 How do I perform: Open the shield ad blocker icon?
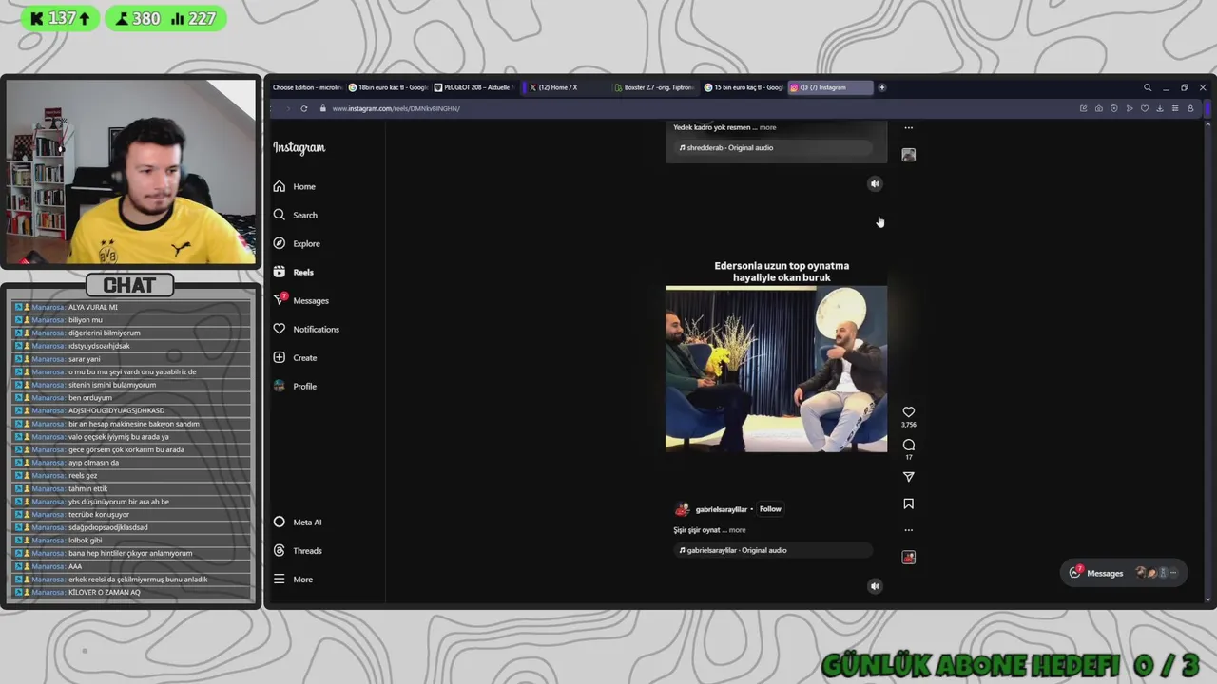(x=1113, y=108)
